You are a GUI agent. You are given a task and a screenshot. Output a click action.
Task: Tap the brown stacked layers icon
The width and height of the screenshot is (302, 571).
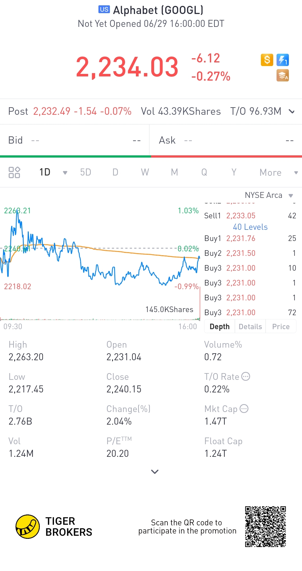pyautogui.click(x=282, y=75)
